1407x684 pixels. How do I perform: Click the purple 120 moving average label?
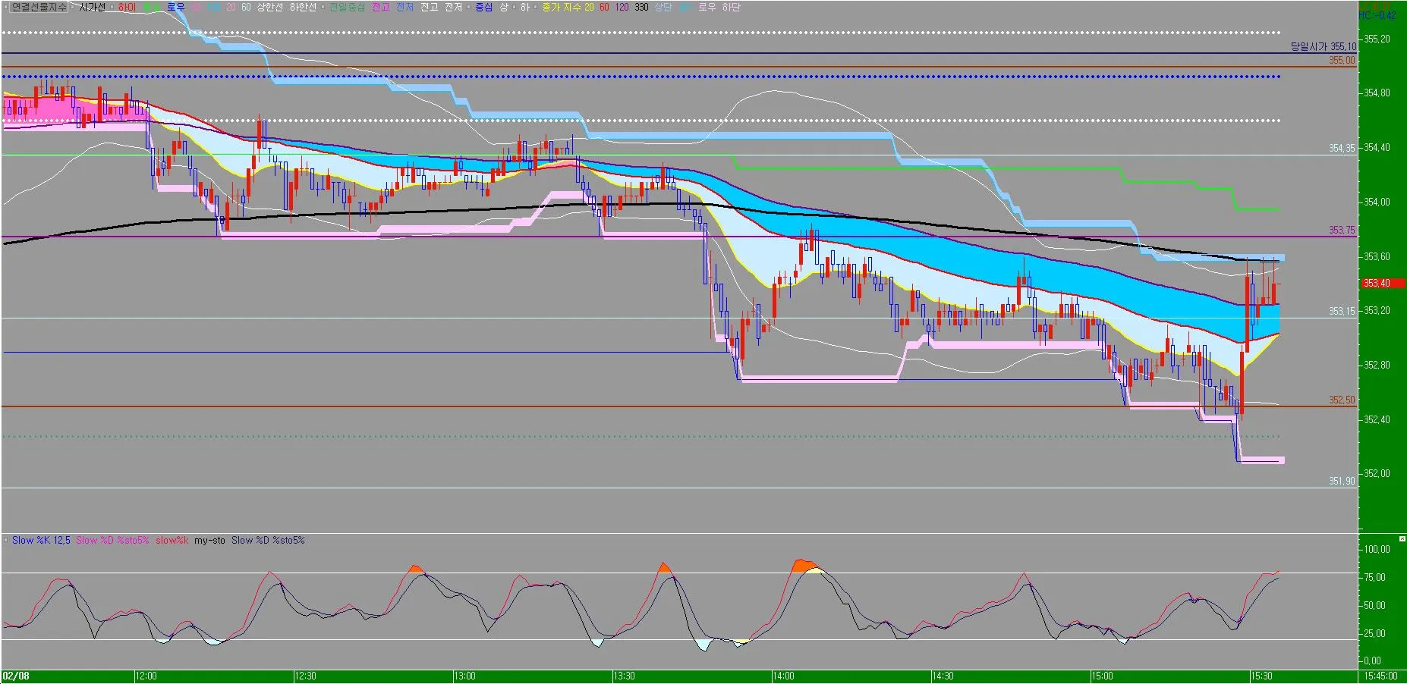click(622, 7)
